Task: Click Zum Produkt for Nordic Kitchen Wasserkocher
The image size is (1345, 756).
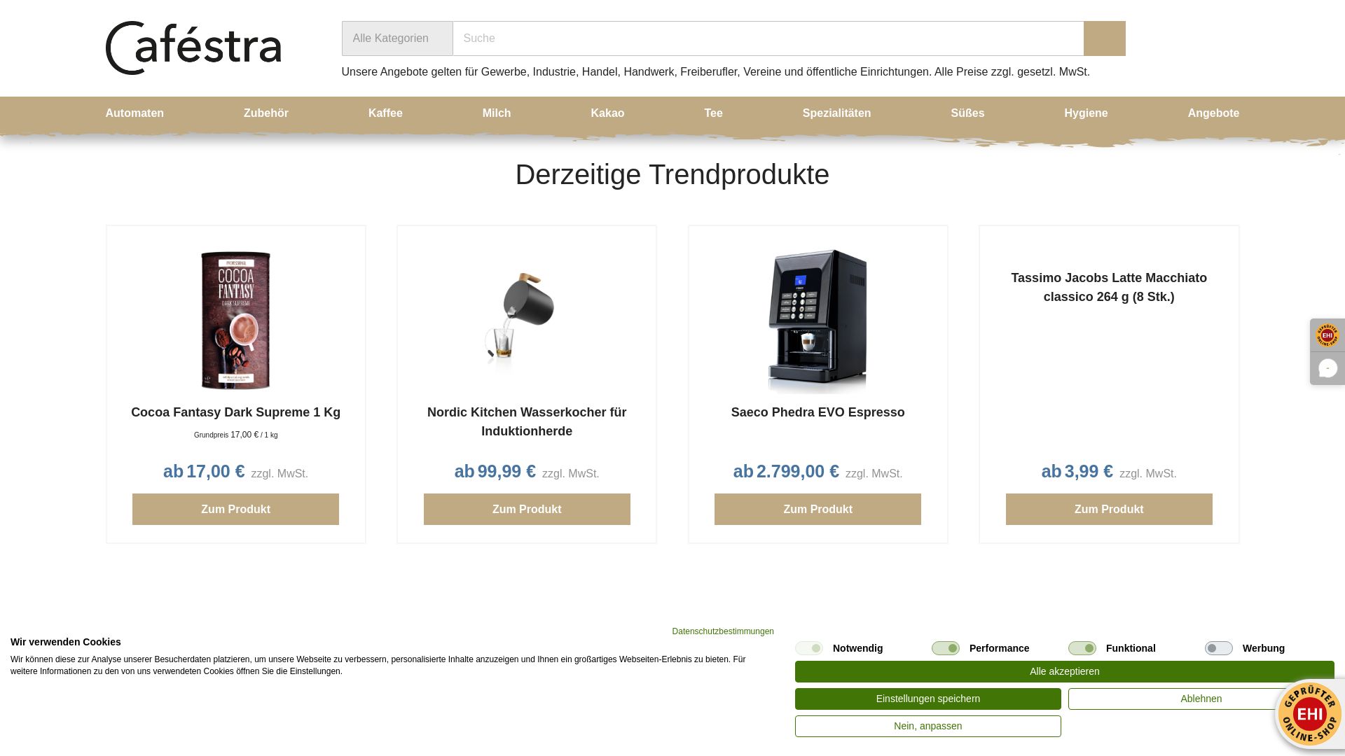Action: click(x=527, y=510)
